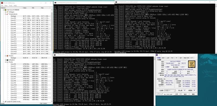Click the 验证 validate button in CPU-Z
The width and height of the screenshot is (217, 106).
[x=185, y=94]
